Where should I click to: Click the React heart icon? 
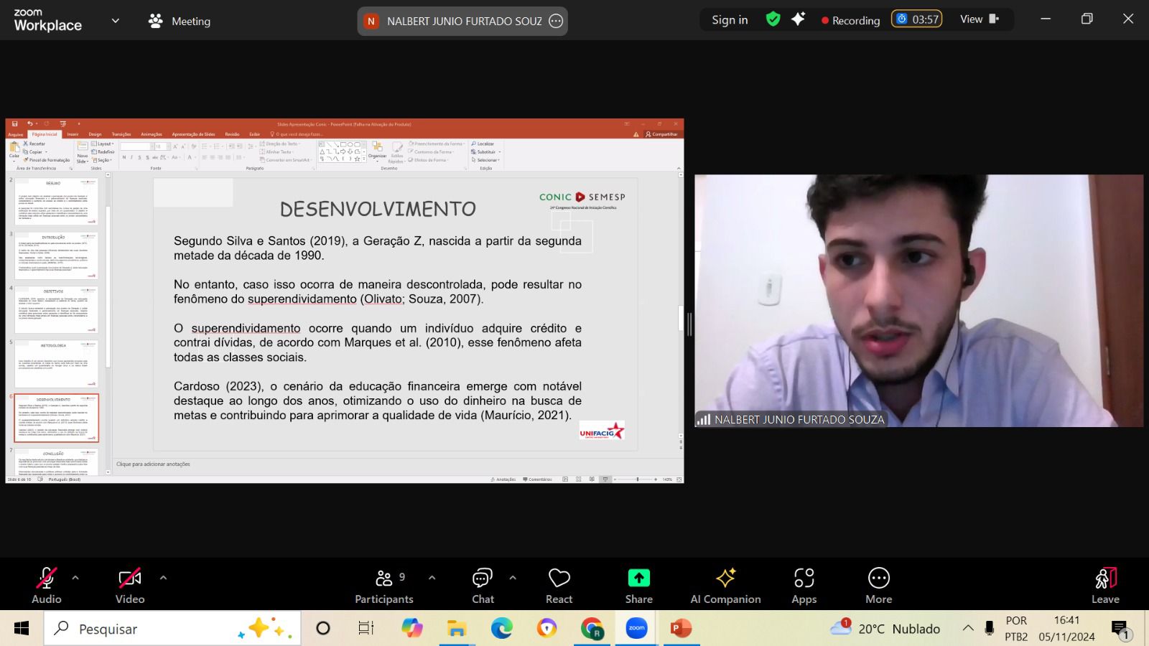tap(559, 586)
